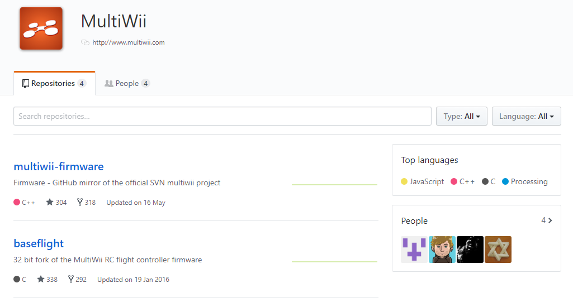Click the fork icon for baseflight
The image size is (573, 307).
71,279
